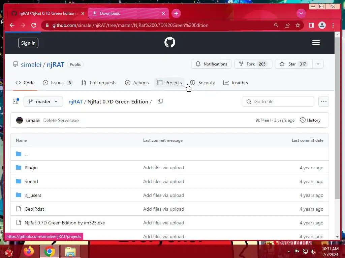Viewport: 345px width, 258px height.
Task: Expand the file tree side panel
Action: pyautogui.click(x=16, y=101)
